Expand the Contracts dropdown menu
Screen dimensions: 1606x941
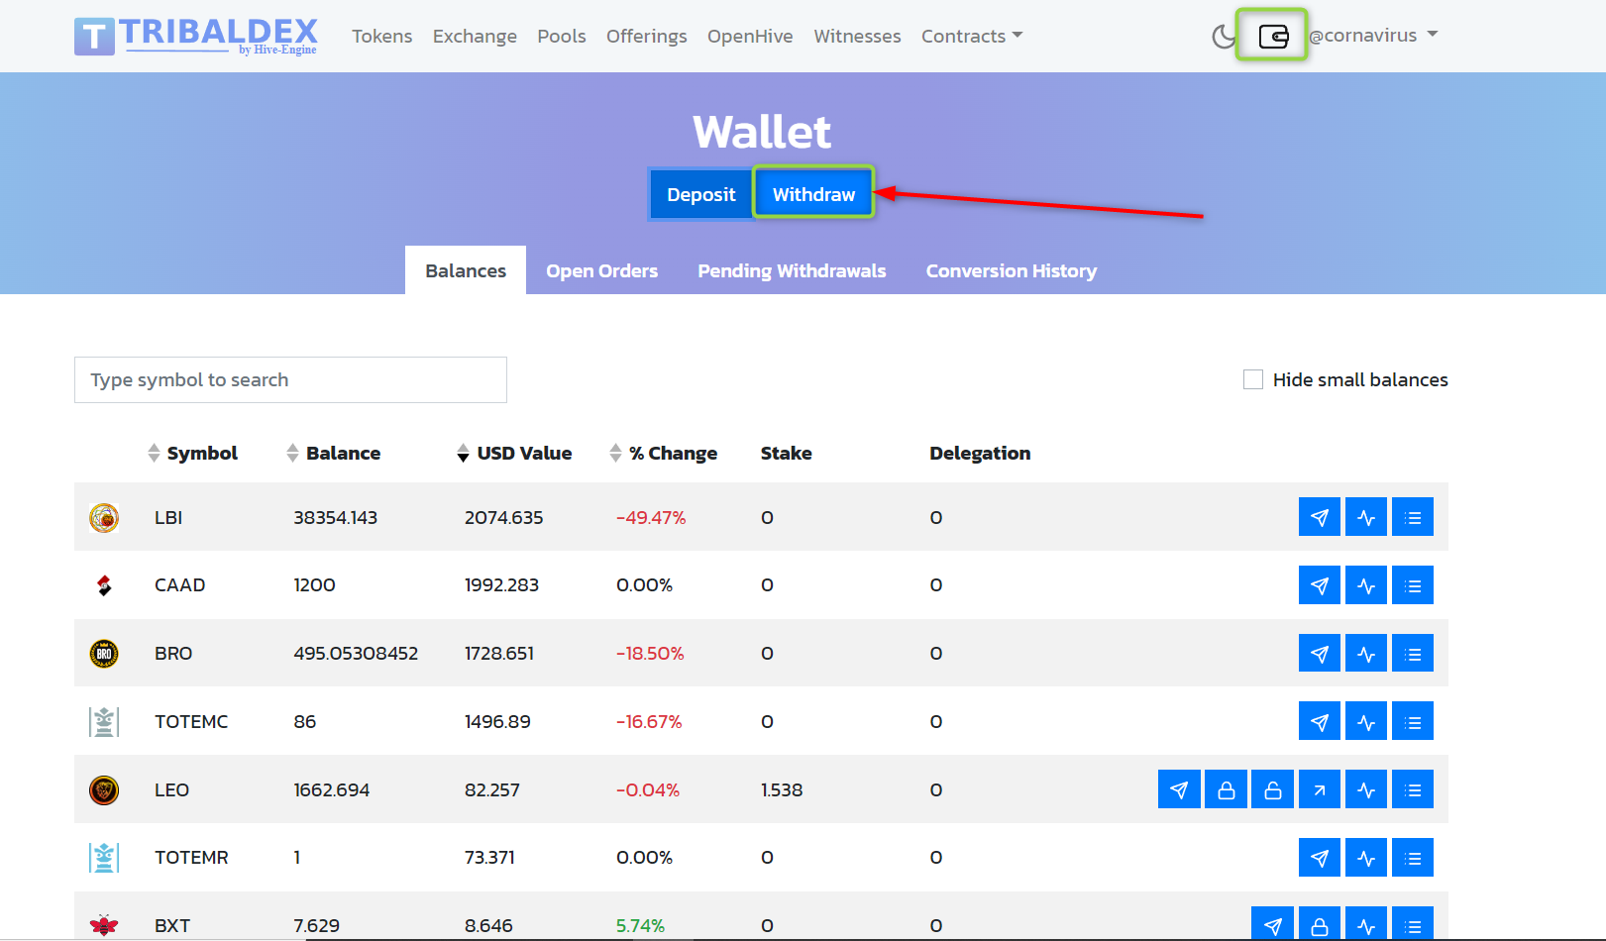[x=971, y=37]
